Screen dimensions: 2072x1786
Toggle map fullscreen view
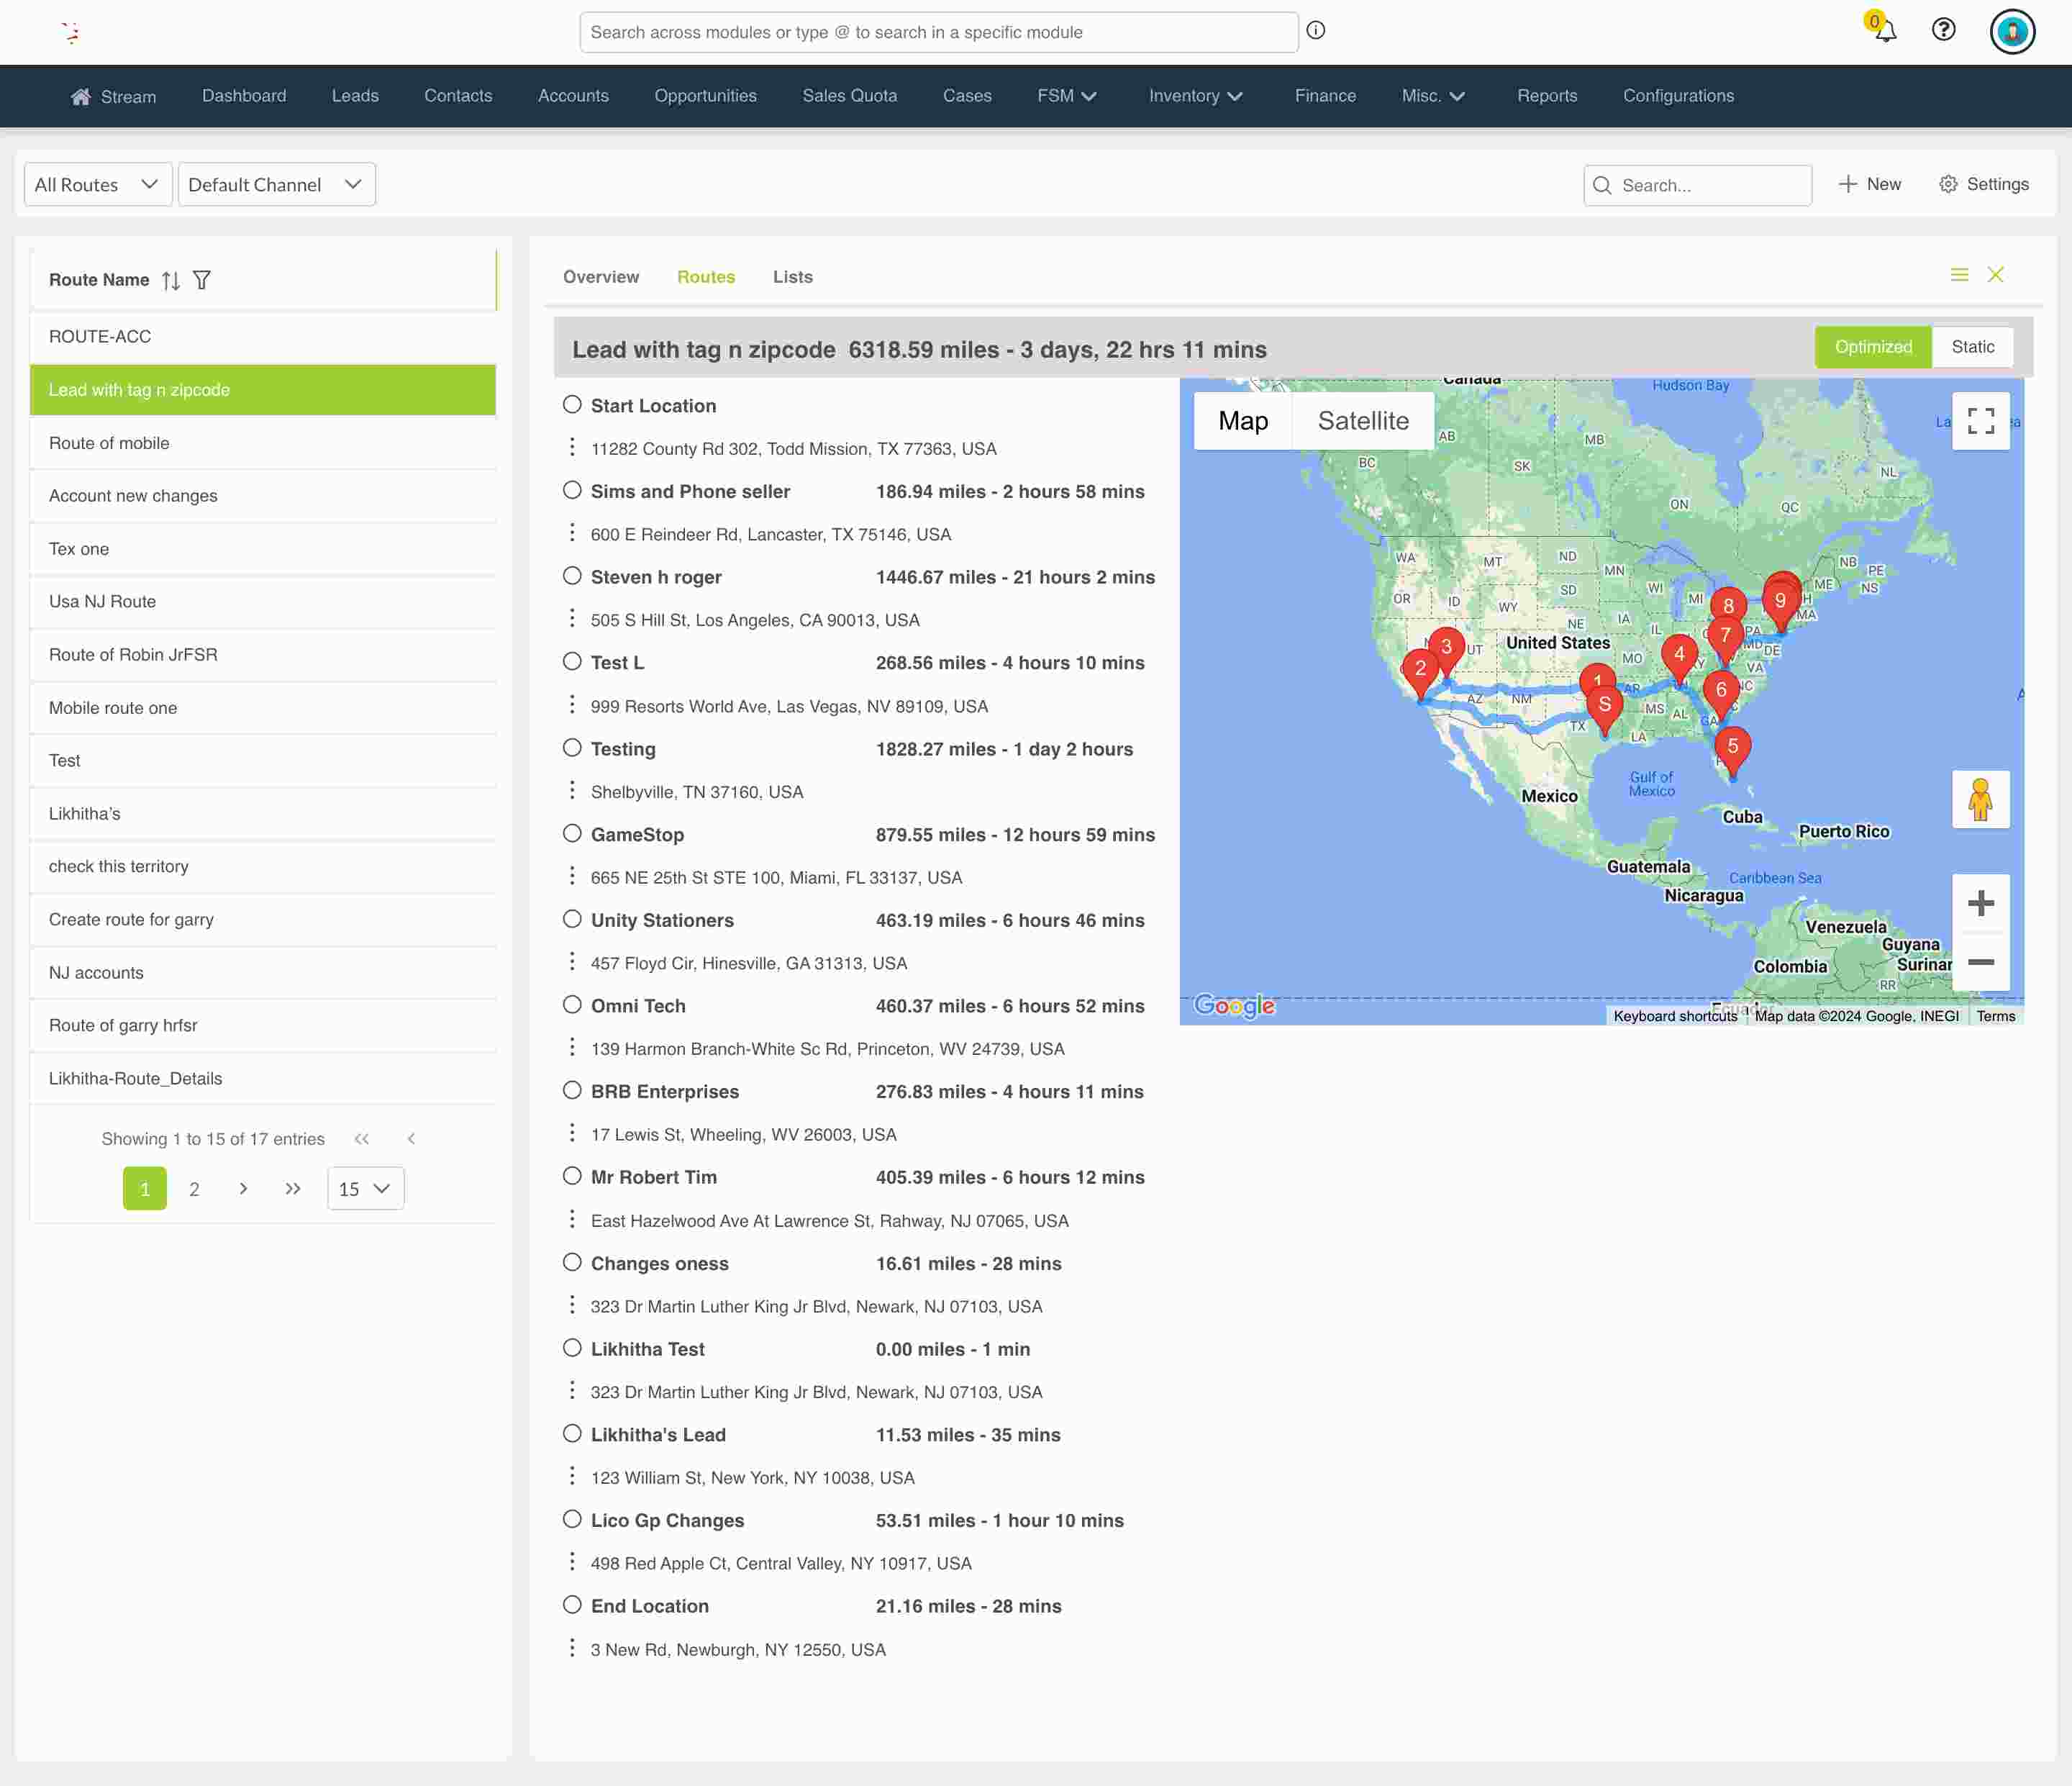click(x=1980, y=421)
